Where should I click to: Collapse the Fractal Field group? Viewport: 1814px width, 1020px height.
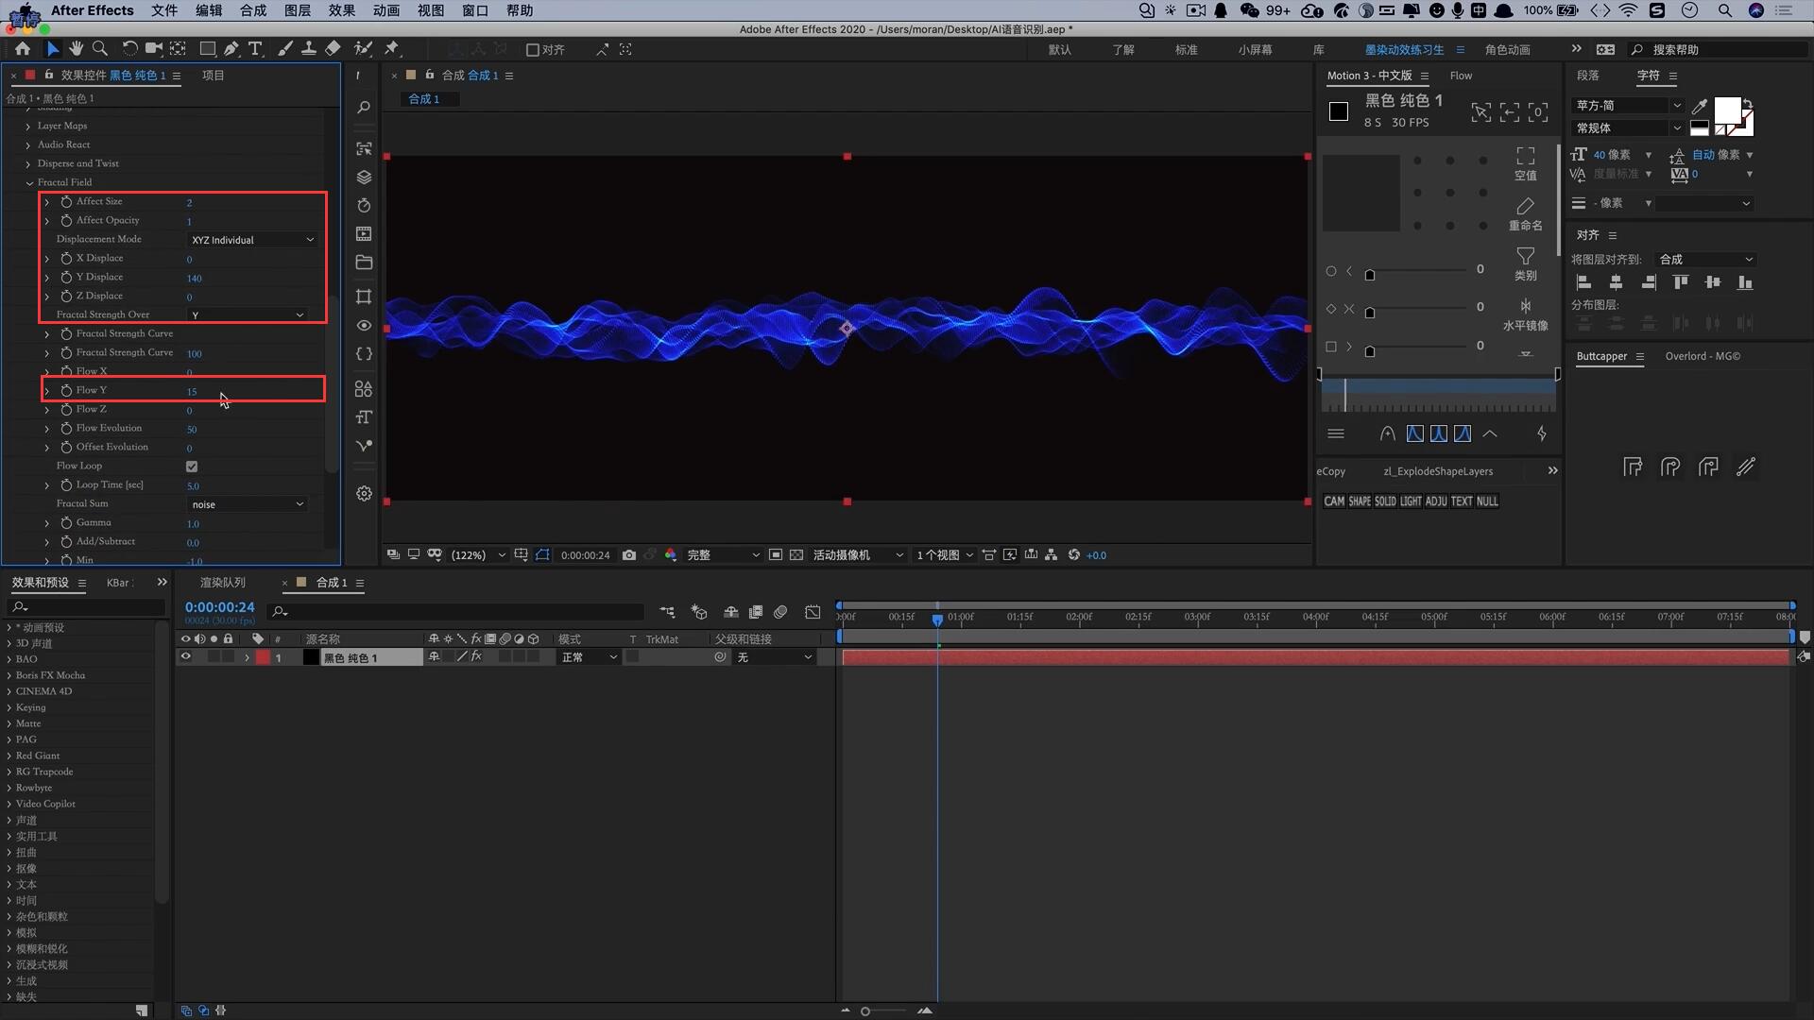29,182
